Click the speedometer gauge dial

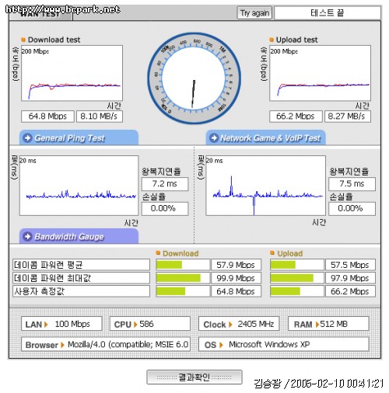click(x=194, y=78)
